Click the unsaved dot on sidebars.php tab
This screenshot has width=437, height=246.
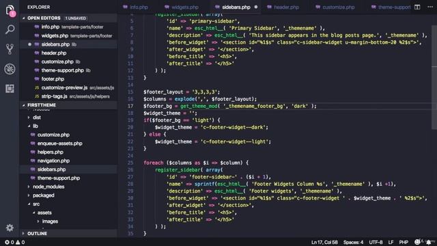tap(256, 7)
